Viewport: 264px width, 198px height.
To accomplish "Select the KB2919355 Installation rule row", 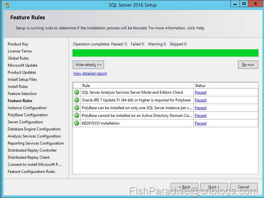I will [x=165, y=123].
